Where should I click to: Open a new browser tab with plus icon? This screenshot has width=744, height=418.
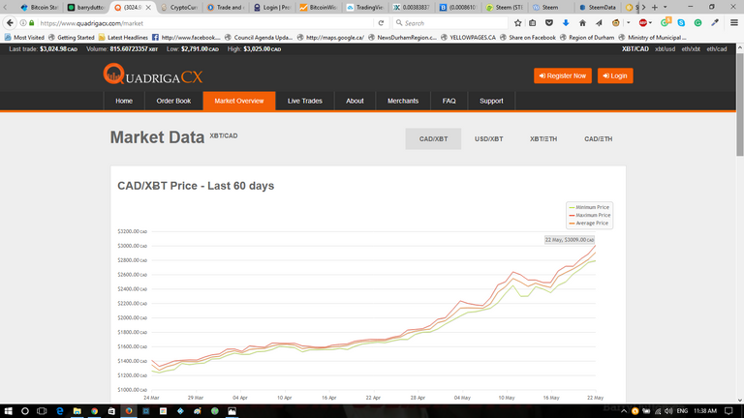pos(655,7)
